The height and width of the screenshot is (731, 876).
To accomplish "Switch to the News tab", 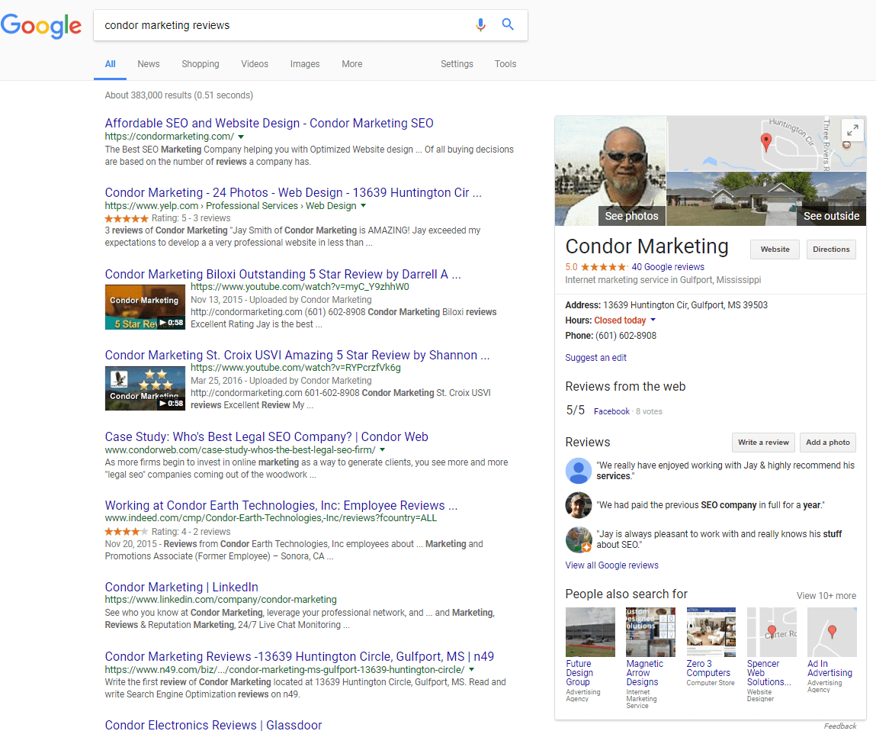I will tap(149, 64).
